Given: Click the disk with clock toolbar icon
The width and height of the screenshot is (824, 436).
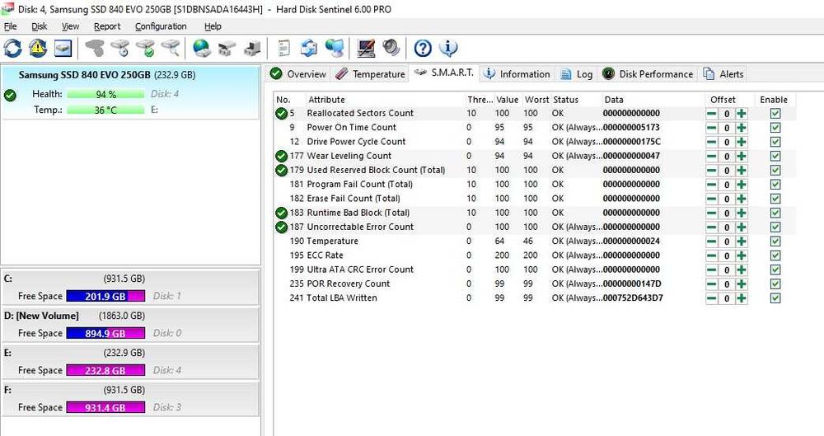Looking at the screenshot, I should coord(120,49).
